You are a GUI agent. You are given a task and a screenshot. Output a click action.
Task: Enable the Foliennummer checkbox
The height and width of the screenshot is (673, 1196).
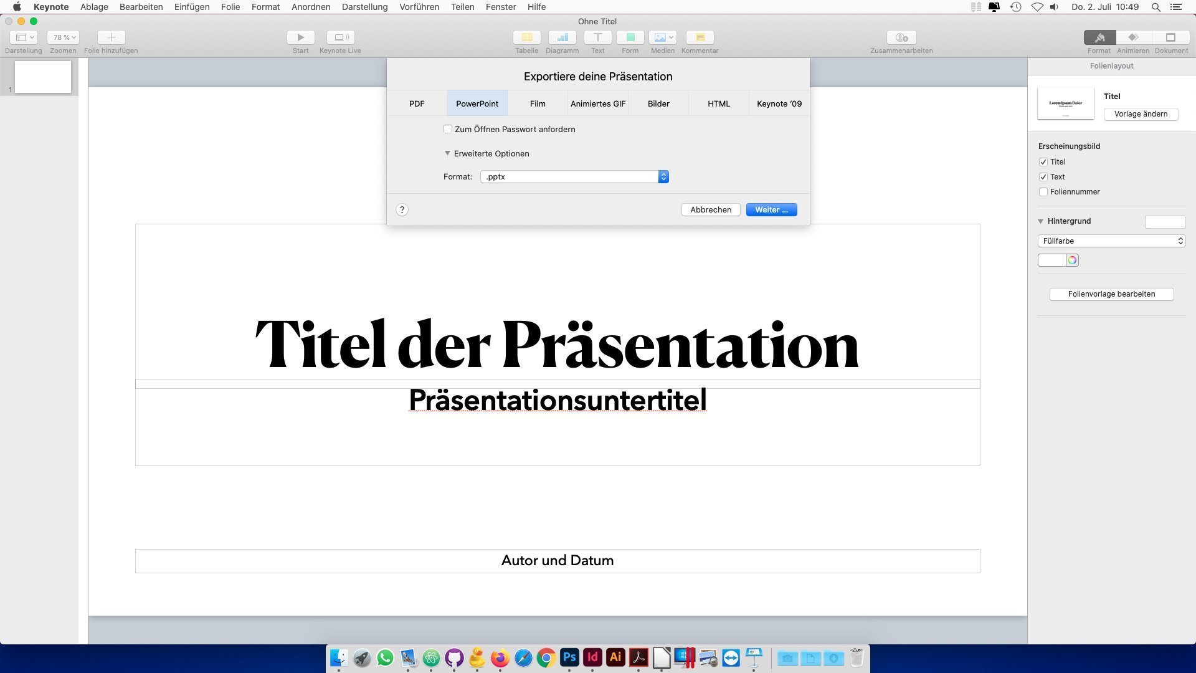(1043, 192)
